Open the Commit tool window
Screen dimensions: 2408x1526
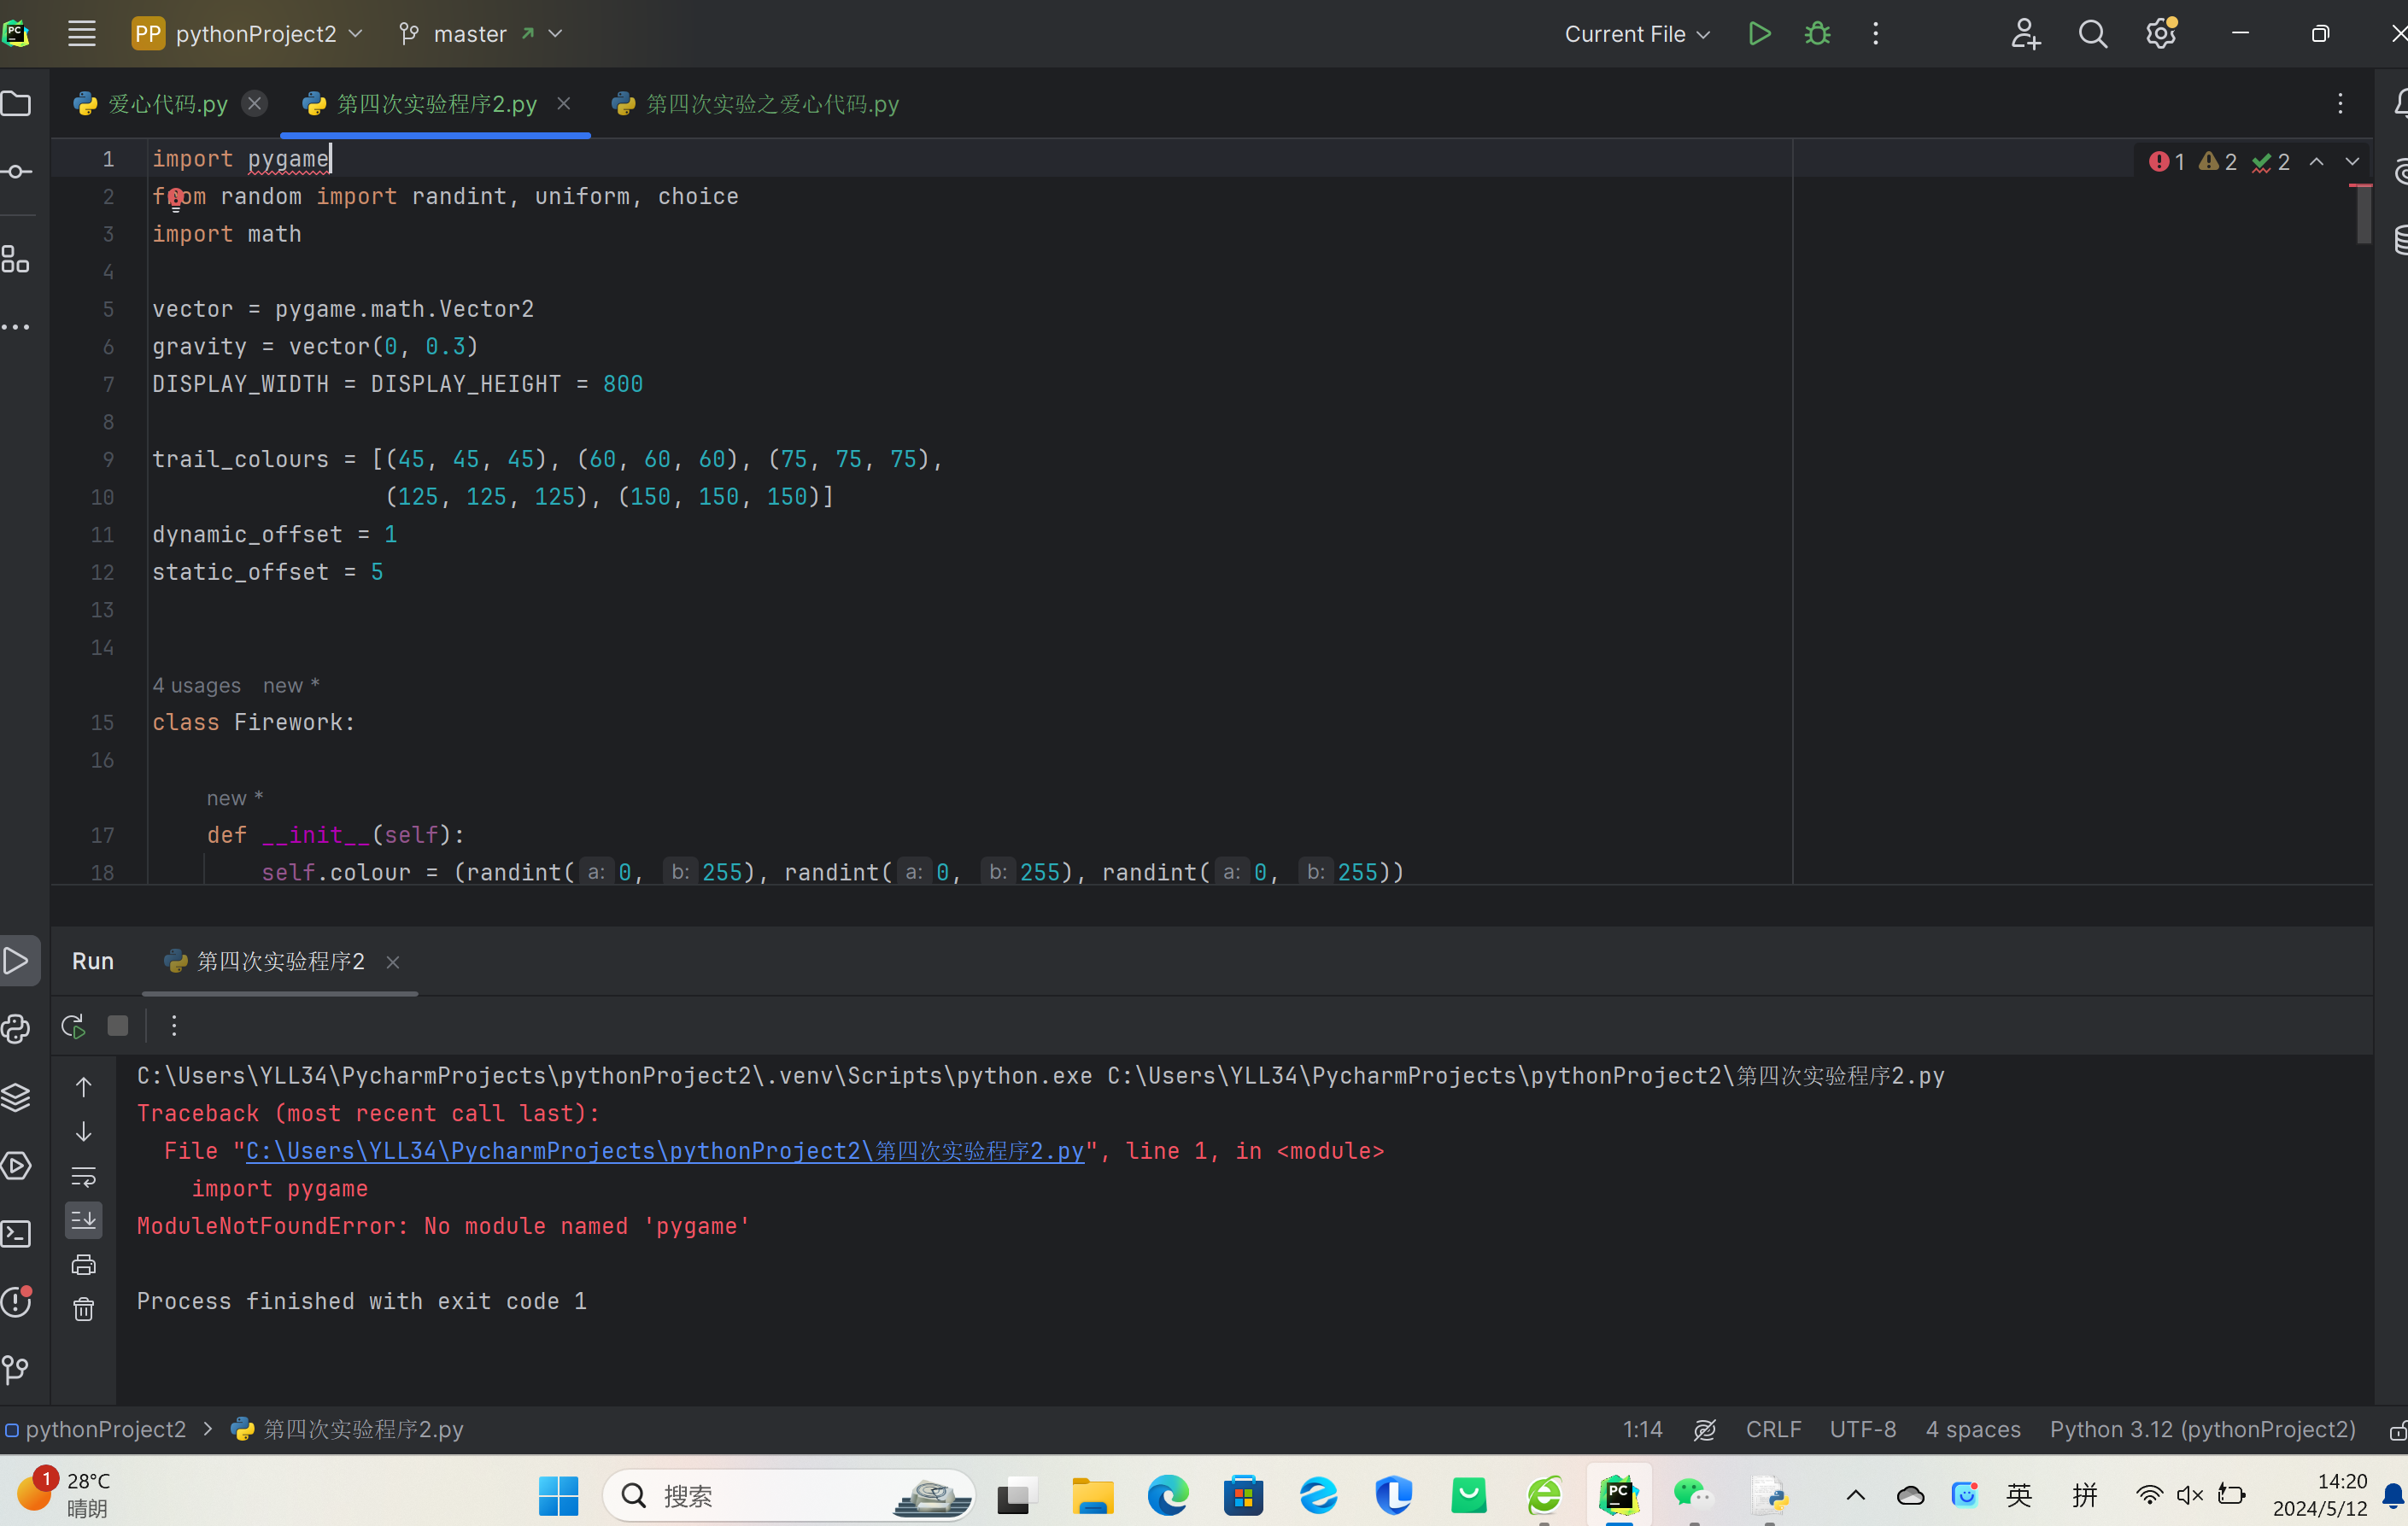coord(16,172)
